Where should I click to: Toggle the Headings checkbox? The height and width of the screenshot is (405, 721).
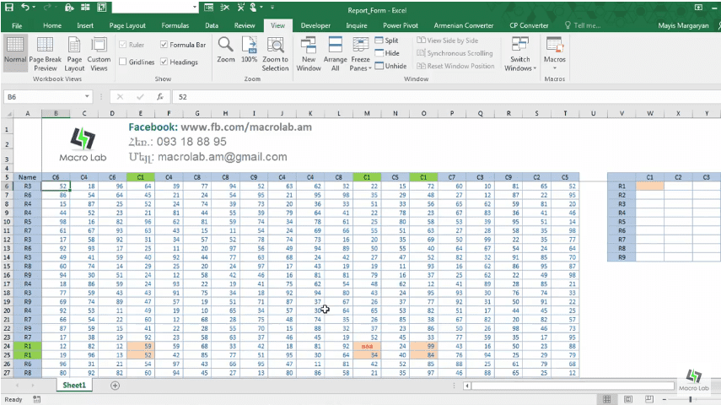[x=164, y=62]
